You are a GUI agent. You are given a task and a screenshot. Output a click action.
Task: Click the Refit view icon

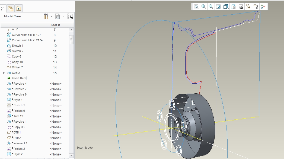[196, 7]
